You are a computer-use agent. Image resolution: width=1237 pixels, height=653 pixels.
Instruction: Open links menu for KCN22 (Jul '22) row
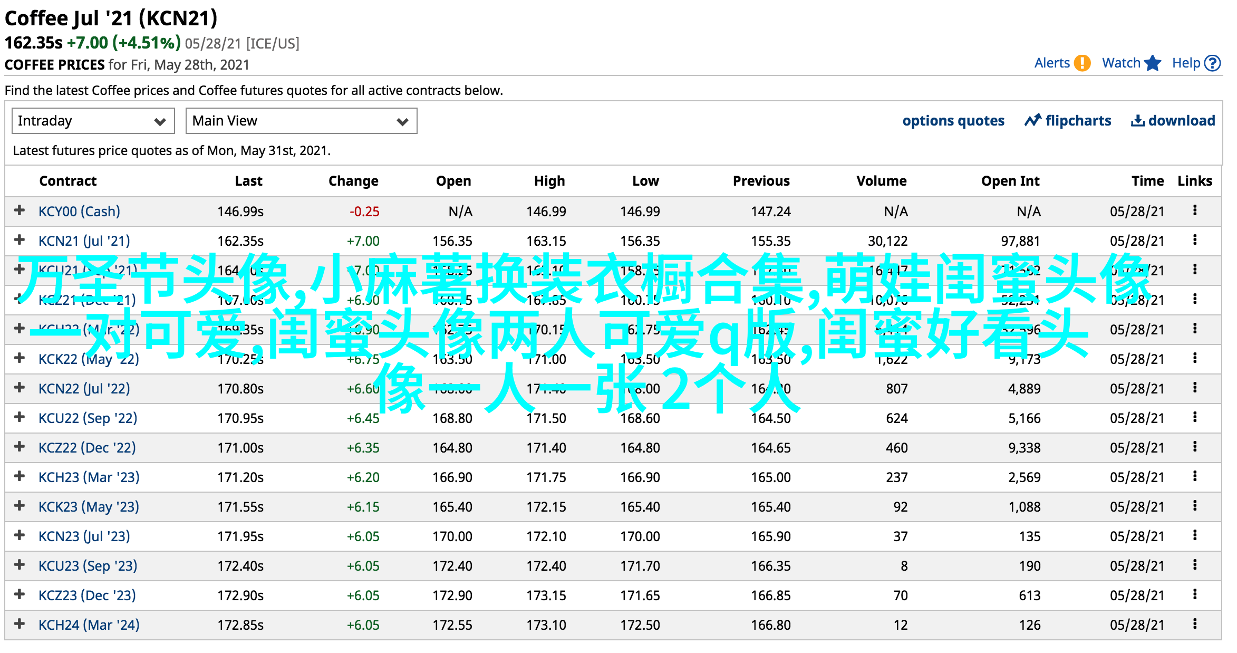[x=1195, y=388]
